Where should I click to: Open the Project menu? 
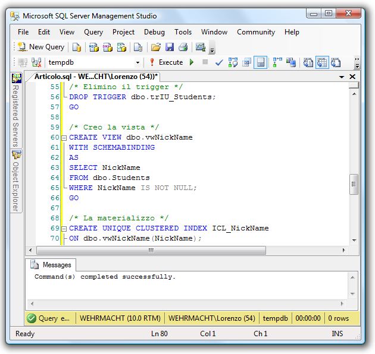123,32
